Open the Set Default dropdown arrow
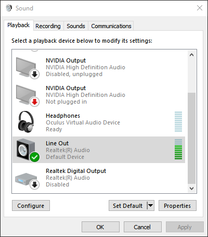 (x=150, y=206)
